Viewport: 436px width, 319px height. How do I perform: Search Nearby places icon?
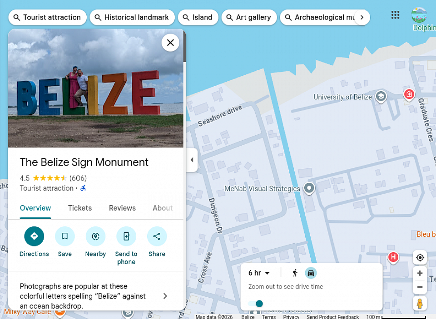pos(95,236)
